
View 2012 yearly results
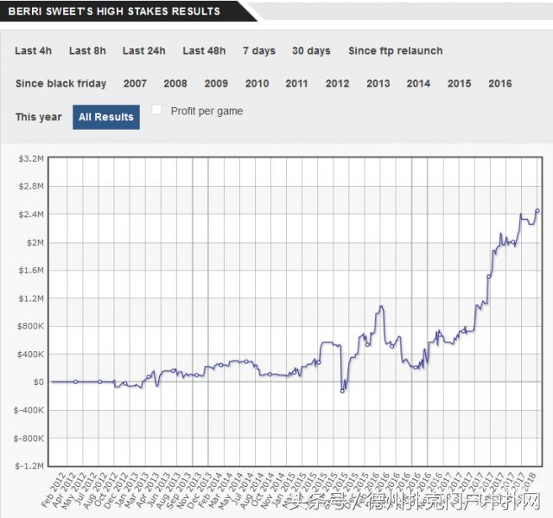point(338,84)
